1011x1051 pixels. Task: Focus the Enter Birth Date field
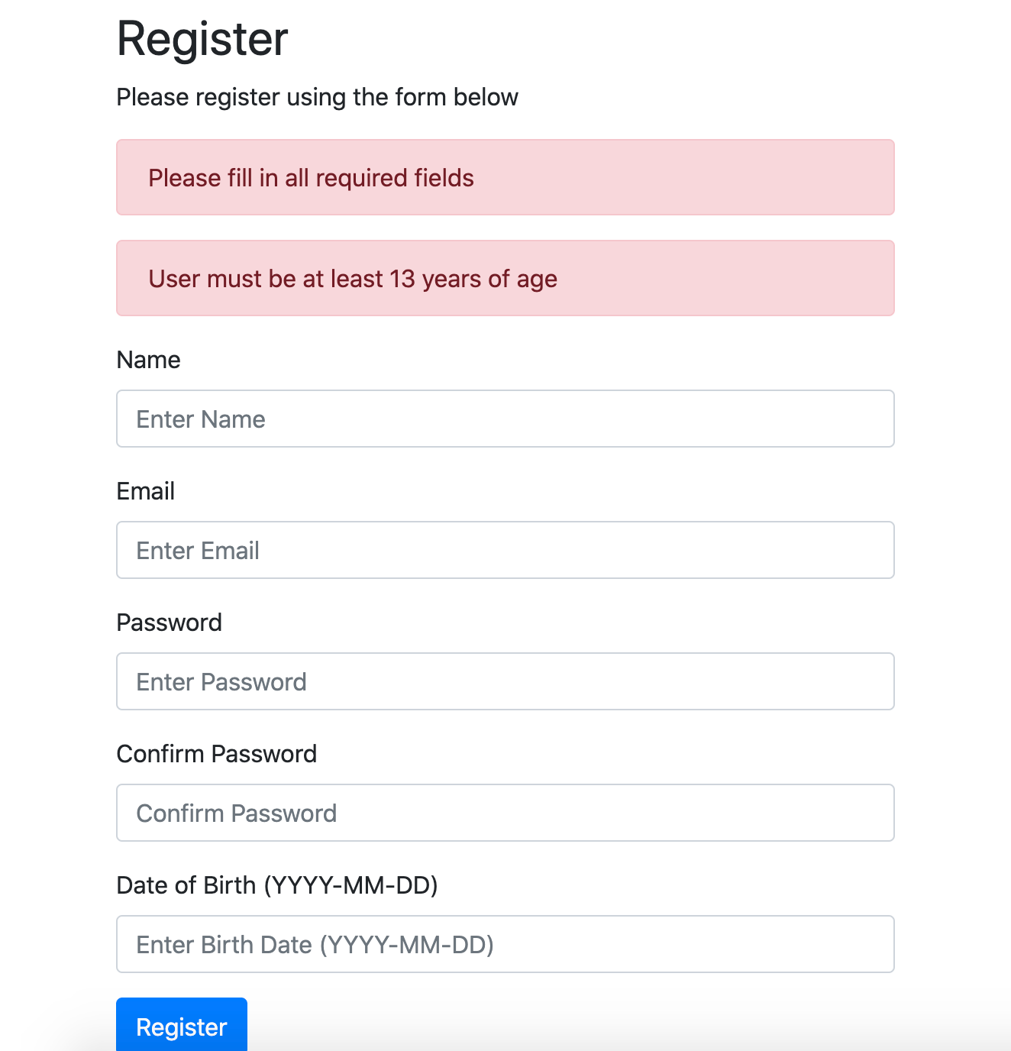point(504,944)
